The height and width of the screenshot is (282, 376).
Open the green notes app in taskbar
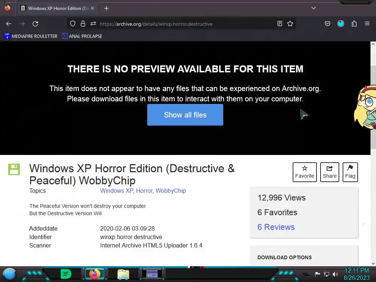tap(66, 274)
